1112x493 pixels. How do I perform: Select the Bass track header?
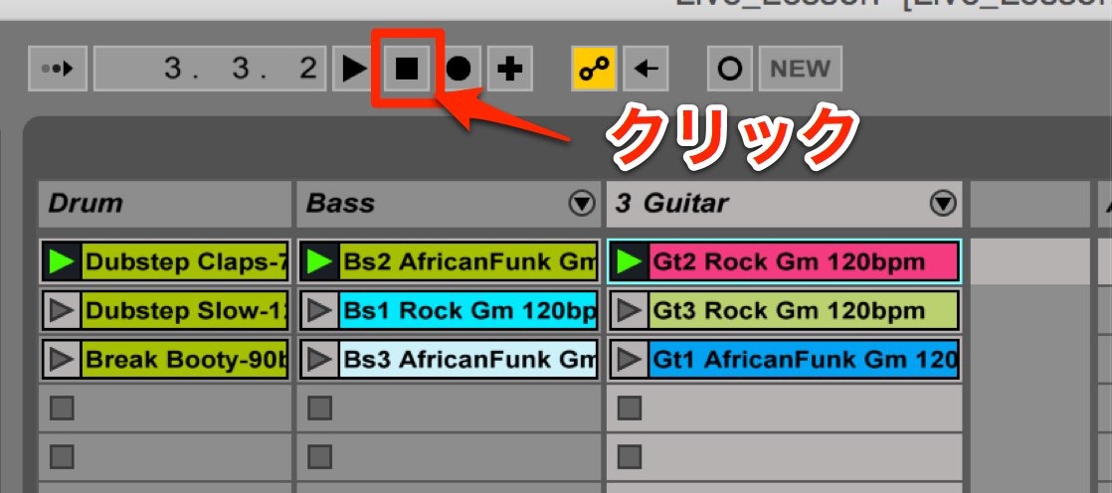click(x=449, y=204)
